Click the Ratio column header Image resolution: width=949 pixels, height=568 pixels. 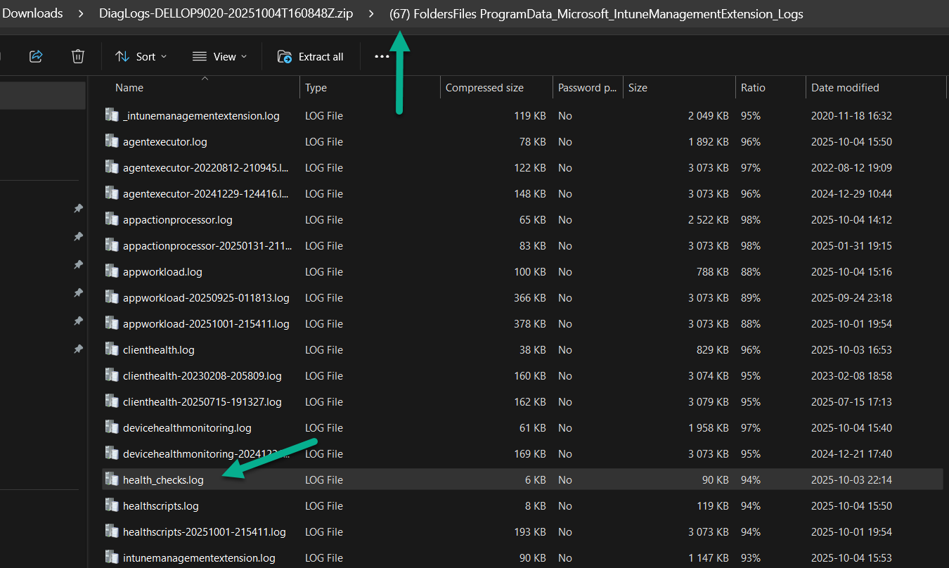753,88
